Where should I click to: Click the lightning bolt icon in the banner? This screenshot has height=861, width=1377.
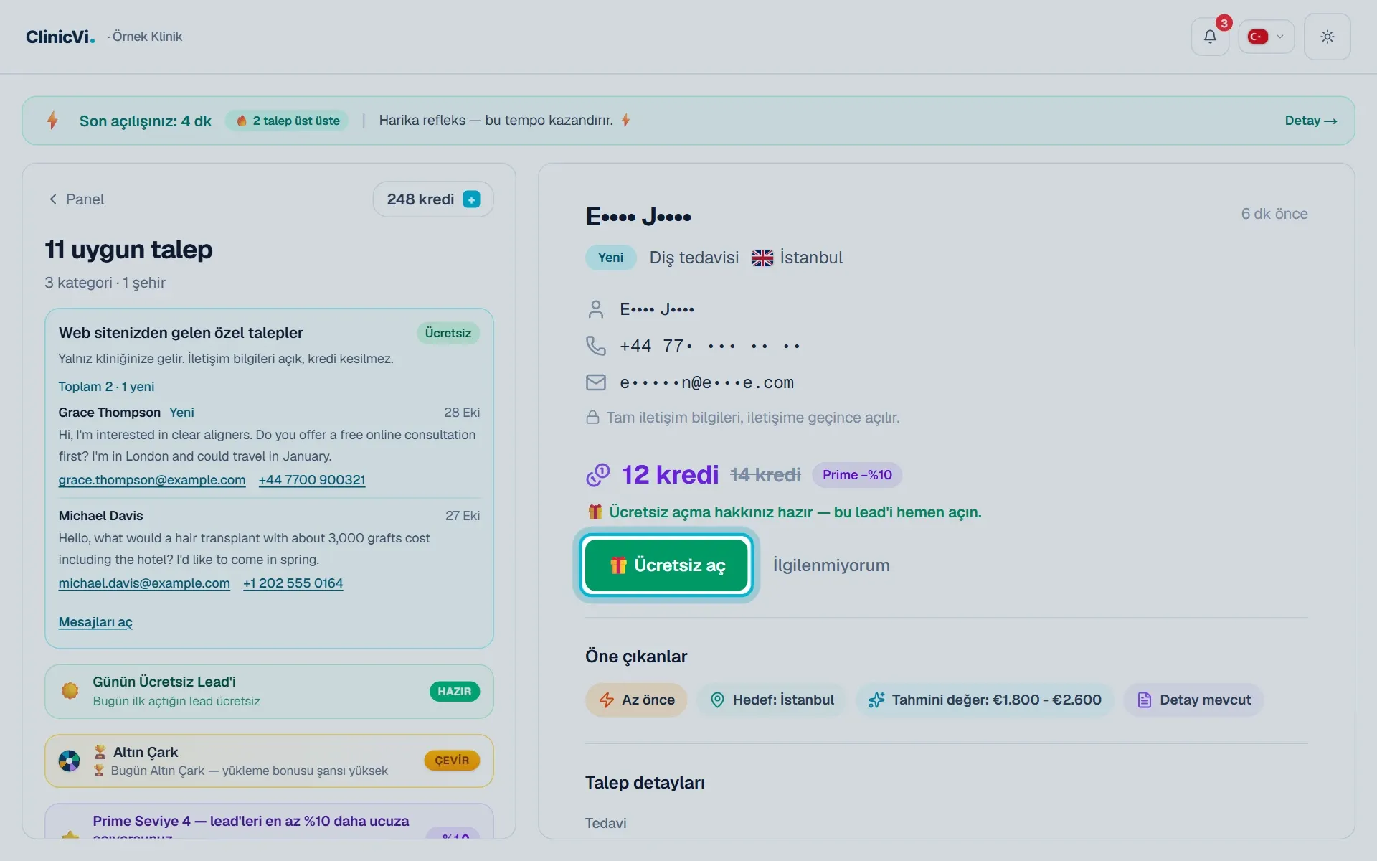click(52, 121)
